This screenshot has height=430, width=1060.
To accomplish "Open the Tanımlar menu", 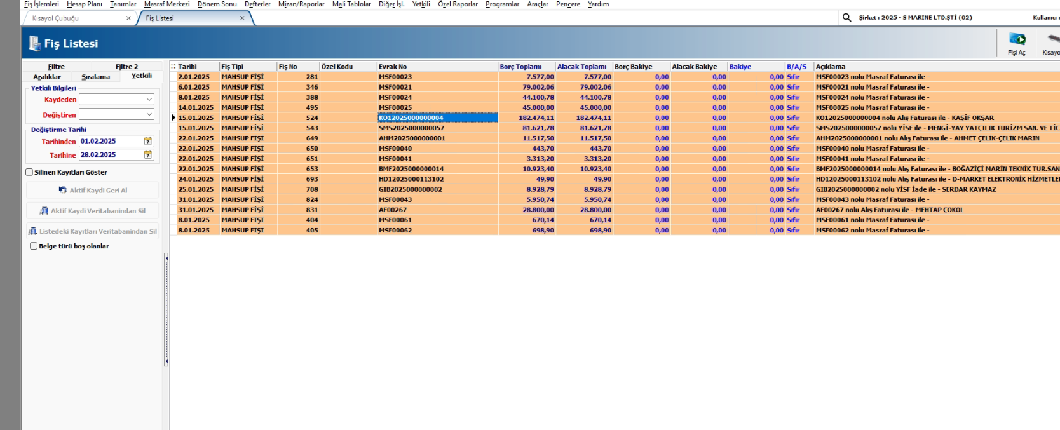I will (x=123, y=4).
